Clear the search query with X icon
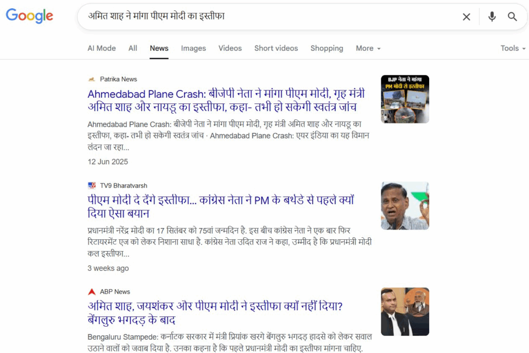This screenshot has height=353, width=529. point(466,17)
